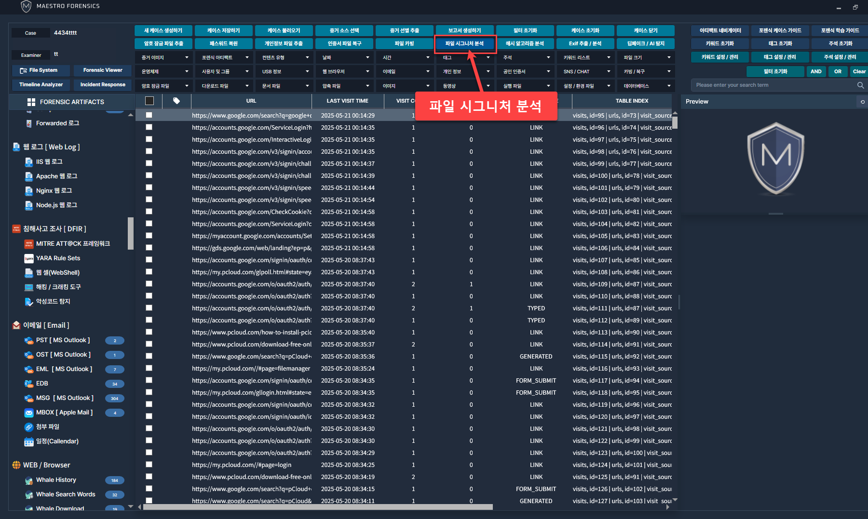Check the first google.com/search row checkbox
868x519 pixels.
pos(149,115)
